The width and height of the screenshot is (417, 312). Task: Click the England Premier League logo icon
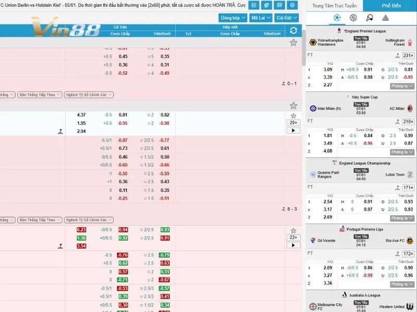click(339, 31)
